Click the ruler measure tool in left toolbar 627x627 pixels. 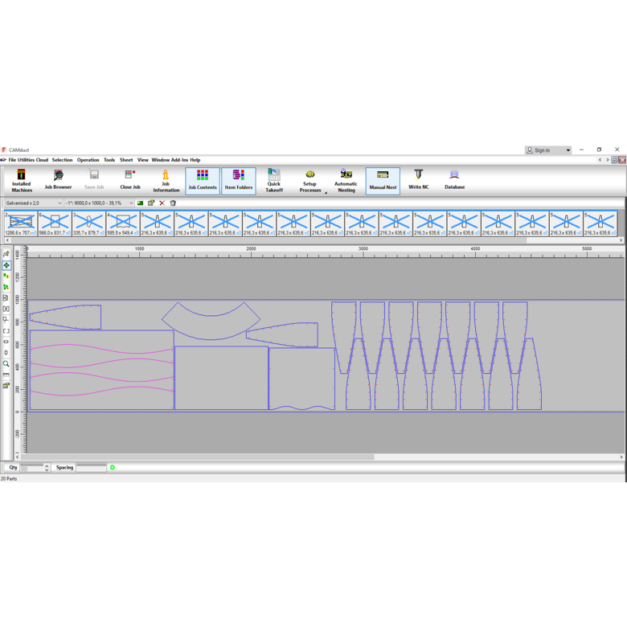(6, 375)
